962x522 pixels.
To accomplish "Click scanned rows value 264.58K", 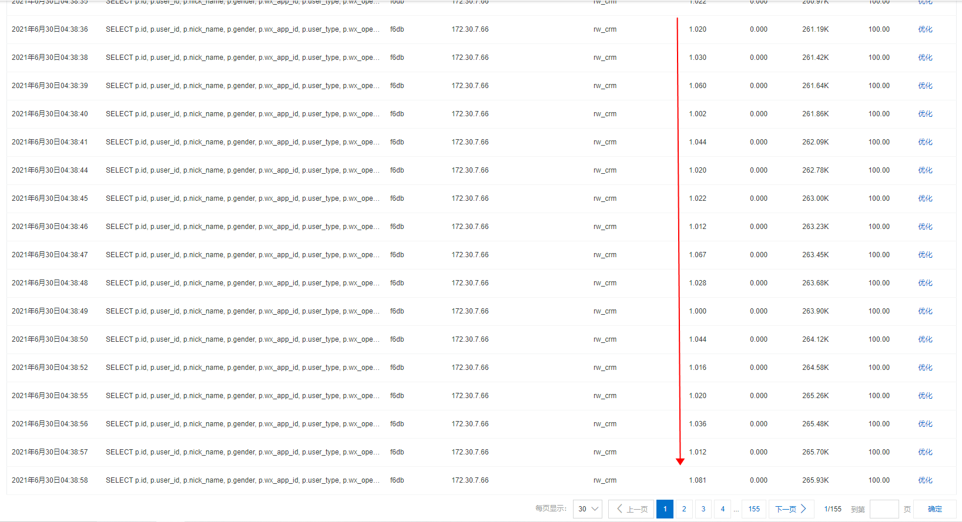I will pyautogui.click(x=816, y=368).
